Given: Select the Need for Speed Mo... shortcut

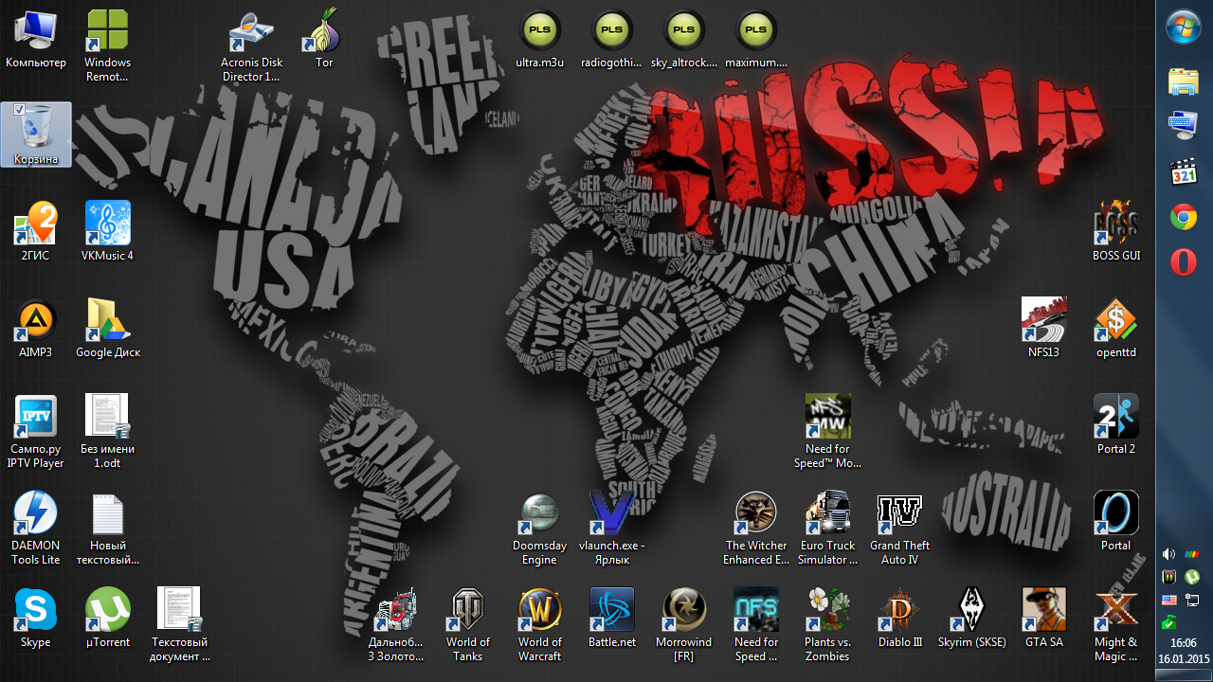Looking at the screenshot, I should pyautogui.click(x=827, y=432).
